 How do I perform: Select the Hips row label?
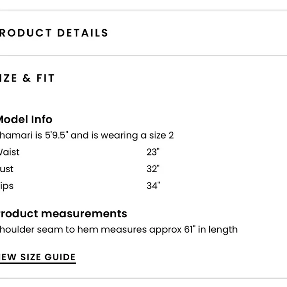pyautogui.click(x=6, y=186)
